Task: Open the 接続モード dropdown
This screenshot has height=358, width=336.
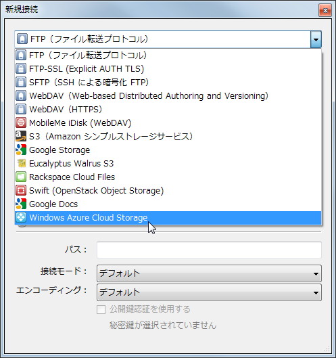Action: pos(209,273)
